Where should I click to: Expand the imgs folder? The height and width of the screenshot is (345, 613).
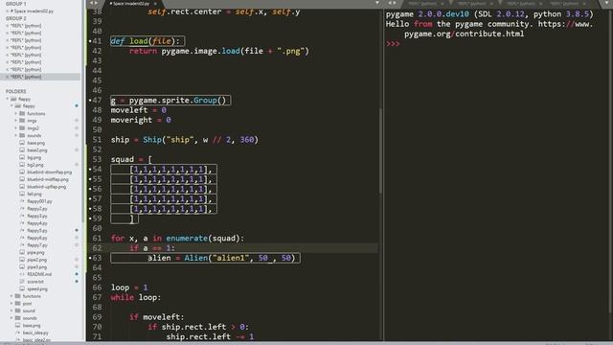(x=16, y=121)
